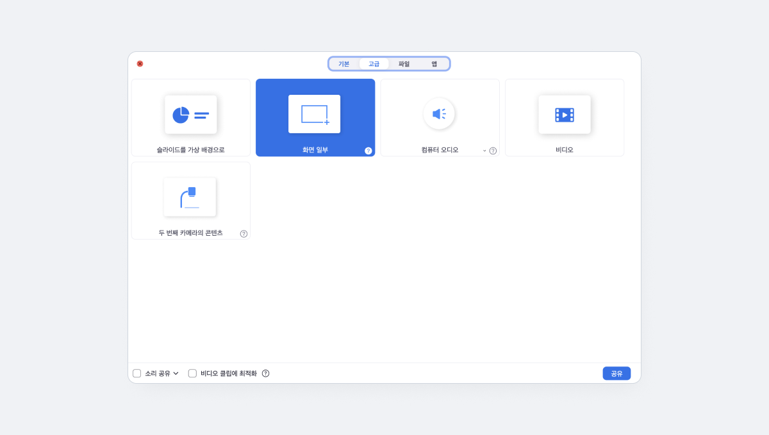Open help for 화면 일부
The image size is (769, 435).
click(368, 151)
